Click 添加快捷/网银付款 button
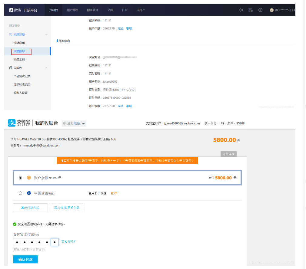This screenshot has height=269, width=306. click(67, 208)
